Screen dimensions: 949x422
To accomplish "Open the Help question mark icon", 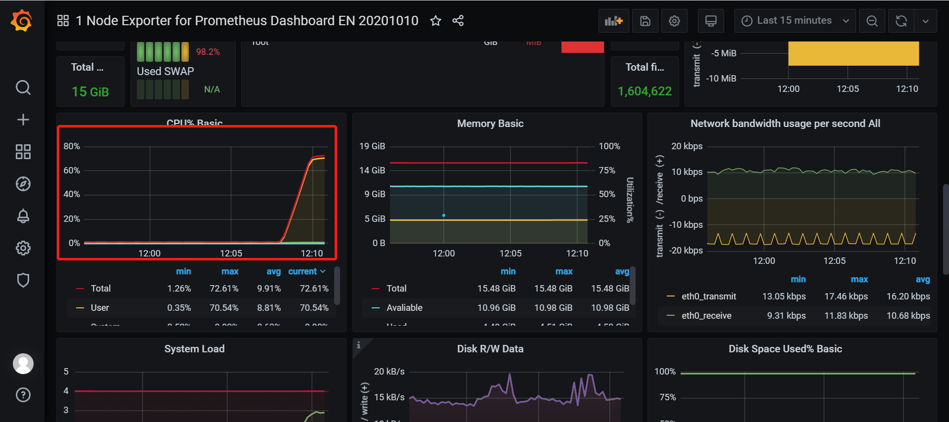I will coord(23,395).
